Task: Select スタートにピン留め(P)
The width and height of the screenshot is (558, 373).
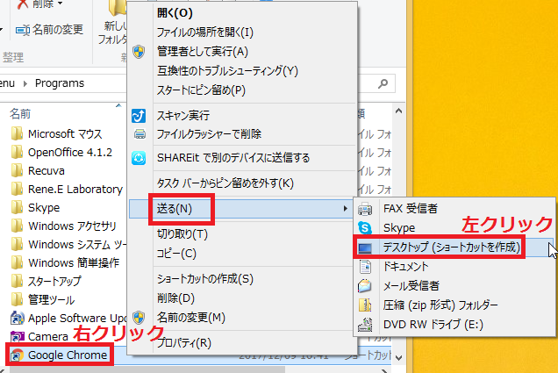Action: point(242,90)
